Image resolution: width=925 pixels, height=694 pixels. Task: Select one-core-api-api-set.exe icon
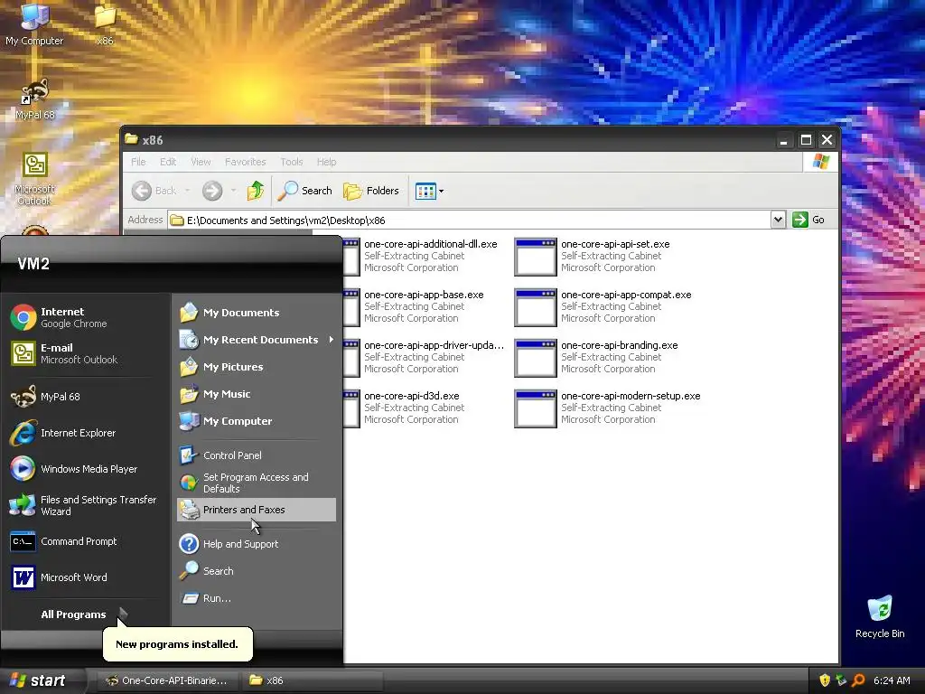tap(535, 256)
